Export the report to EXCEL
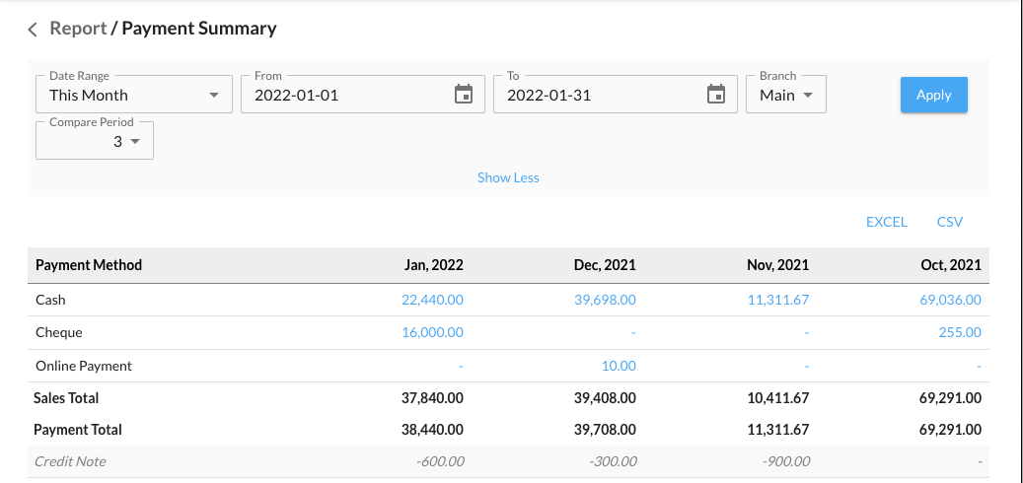The image size is (1023, 483). tap(886, 222)
